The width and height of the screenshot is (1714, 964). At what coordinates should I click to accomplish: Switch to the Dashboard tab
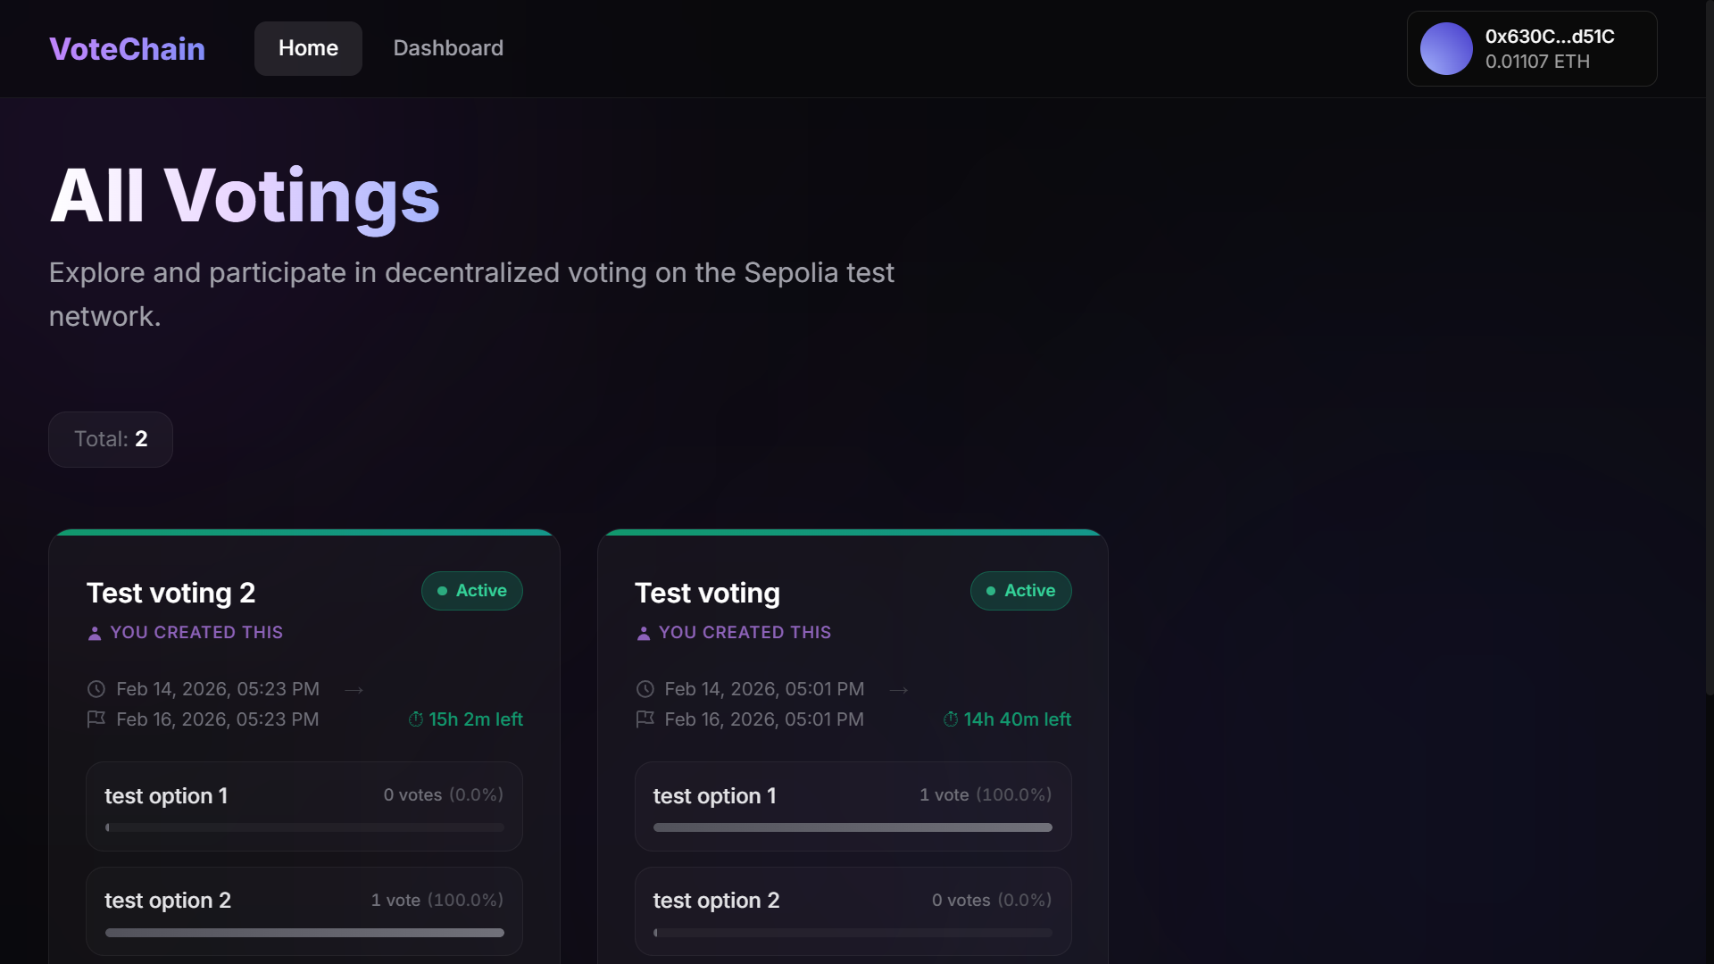click(447, 48)
